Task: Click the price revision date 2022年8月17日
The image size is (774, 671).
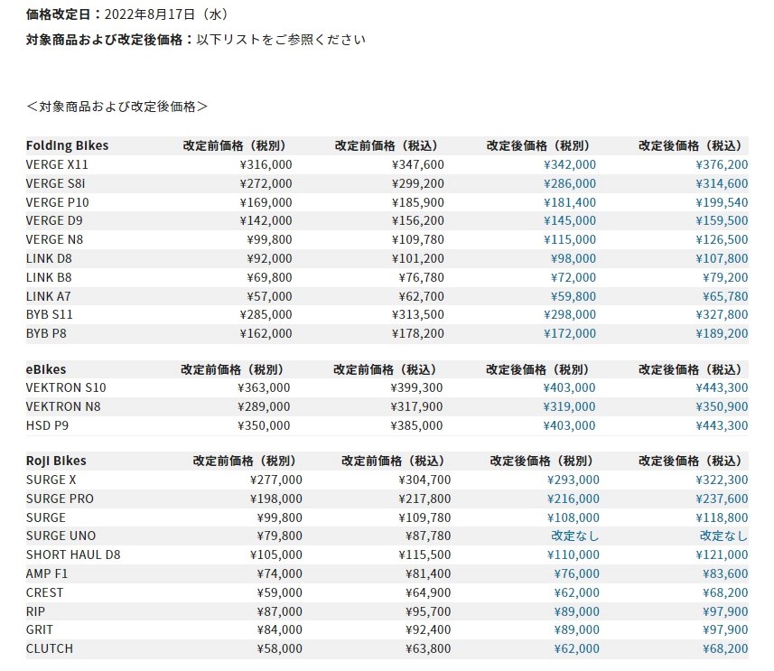Action: pos(150,14)
